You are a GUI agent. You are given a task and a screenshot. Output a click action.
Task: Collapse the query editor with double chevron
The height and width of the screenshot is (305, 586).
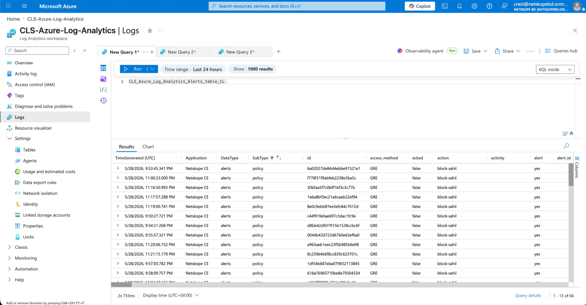coord(571,133)
